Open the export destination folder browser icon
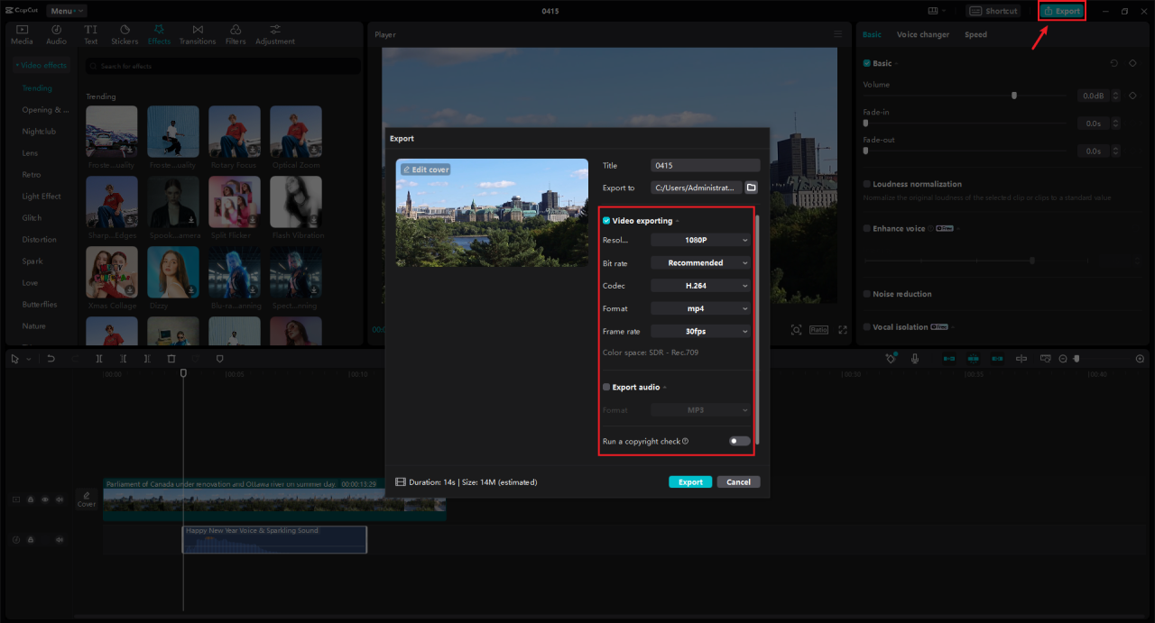This screenshot has height=623, width=1155. (x=751, y=188)
